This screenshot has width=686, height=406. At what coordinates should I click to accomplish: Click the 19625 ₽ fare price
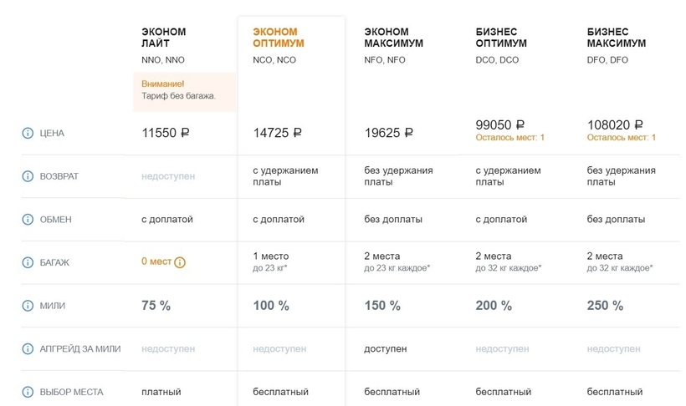point(389,133)
